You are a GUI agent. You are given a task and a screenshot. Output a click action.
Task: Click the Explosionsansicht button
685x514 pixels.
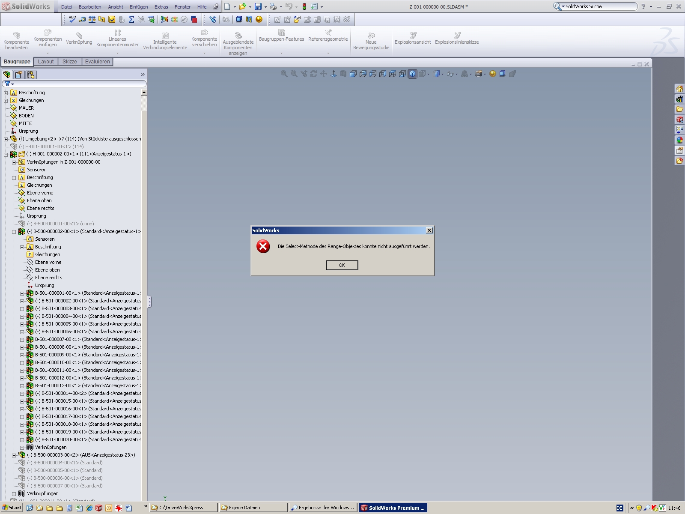coord(413,39)
